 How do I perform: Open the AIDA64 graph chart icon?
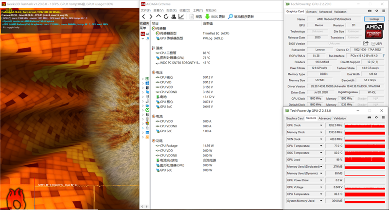click(181, 17)
